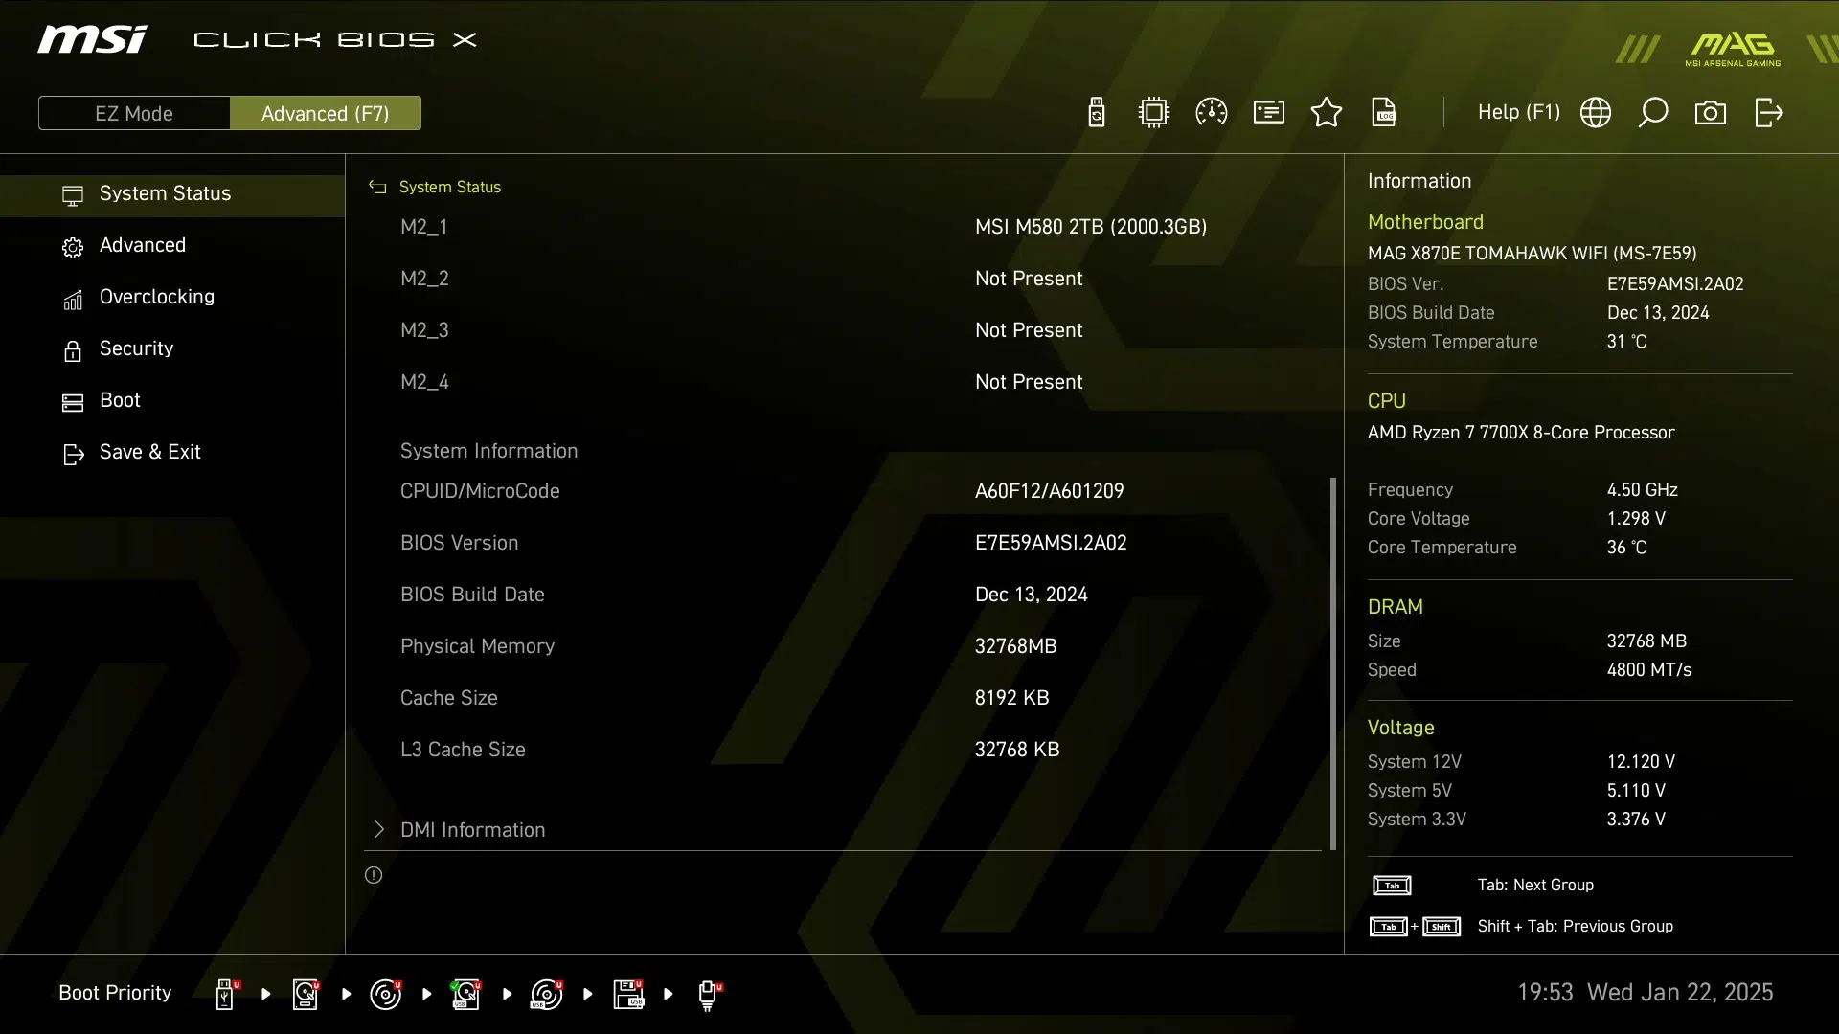Open the magnifier search icon

click(1653, 113)
